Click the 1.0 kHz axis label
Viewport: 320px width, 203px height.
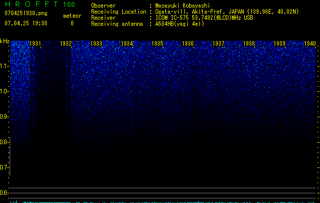(x=4, y=91)
